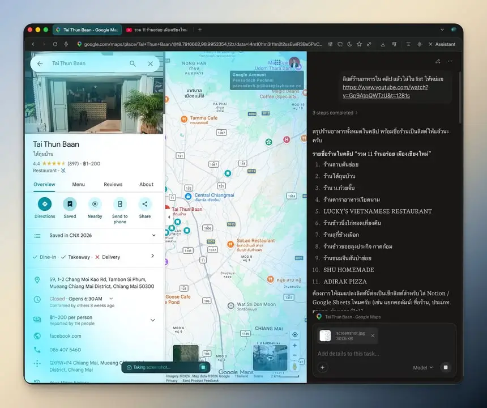
Task: Open the Privacy link on the map footer
Action: coord(172,380)
